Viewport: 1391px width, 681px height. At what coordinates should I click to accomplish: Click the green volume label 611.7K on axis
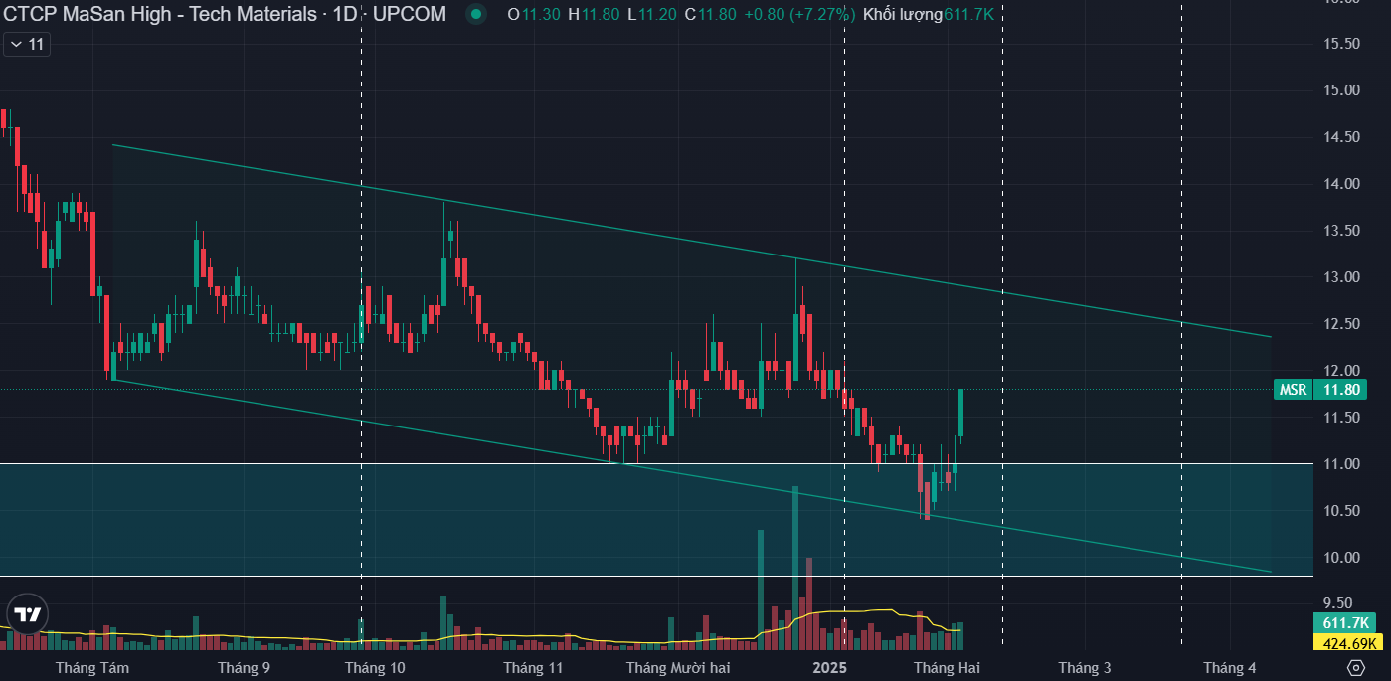coord(1345,623)
